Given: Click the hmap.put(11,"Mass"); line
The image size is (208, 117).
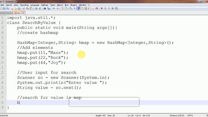Looking at the screenshot, I should pos(43,53).
